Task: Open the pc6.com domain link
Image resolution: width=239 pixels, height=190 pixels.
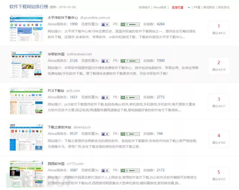Action: click(73, 91)
